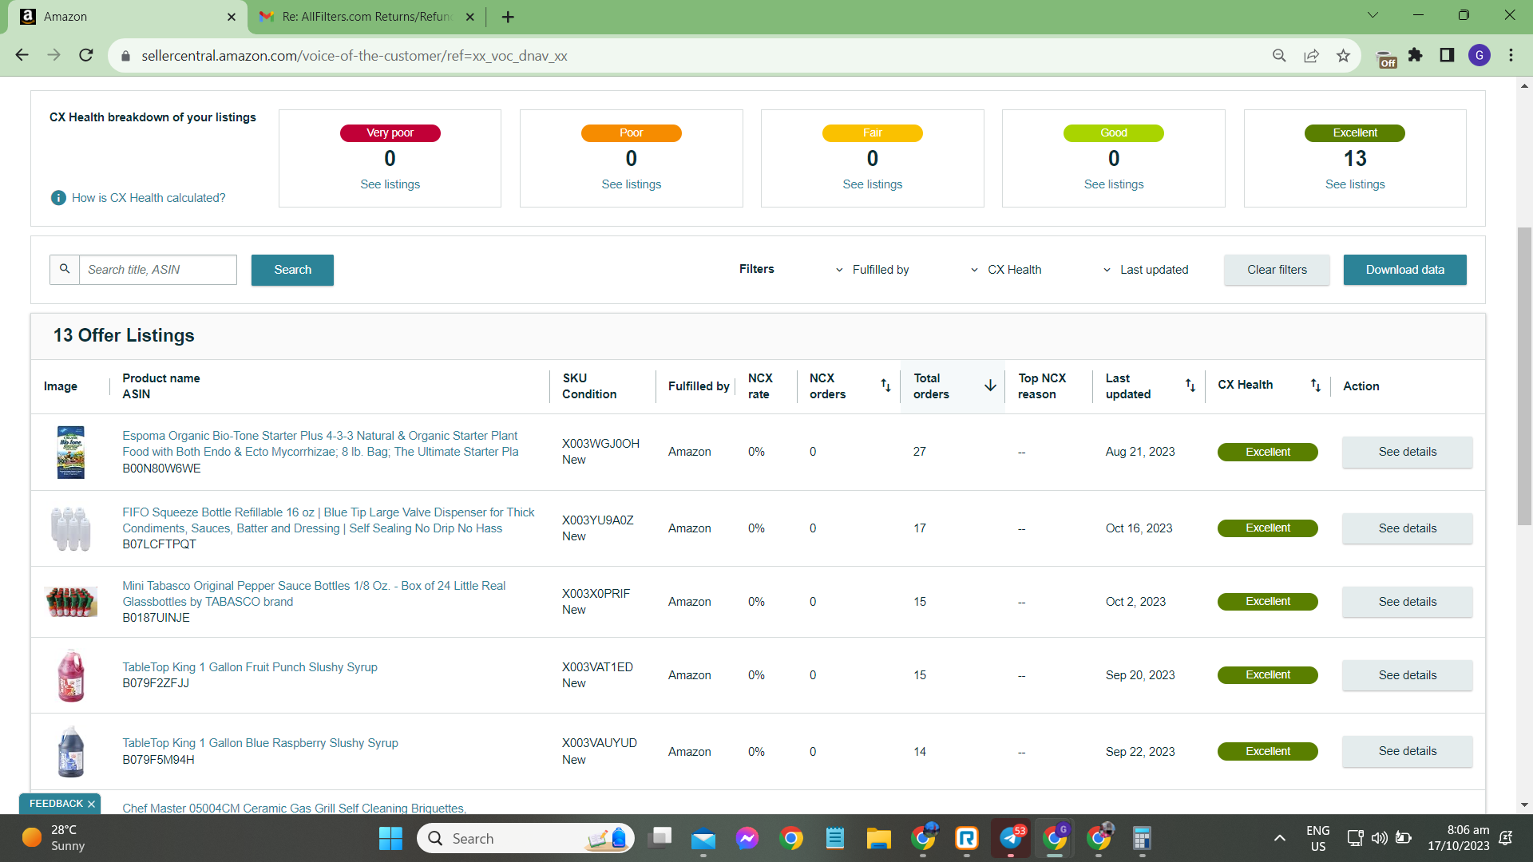Screen dimensions: 1533x862
Task: Sort Last updated column arrows icon
Action: point(1190,386)
